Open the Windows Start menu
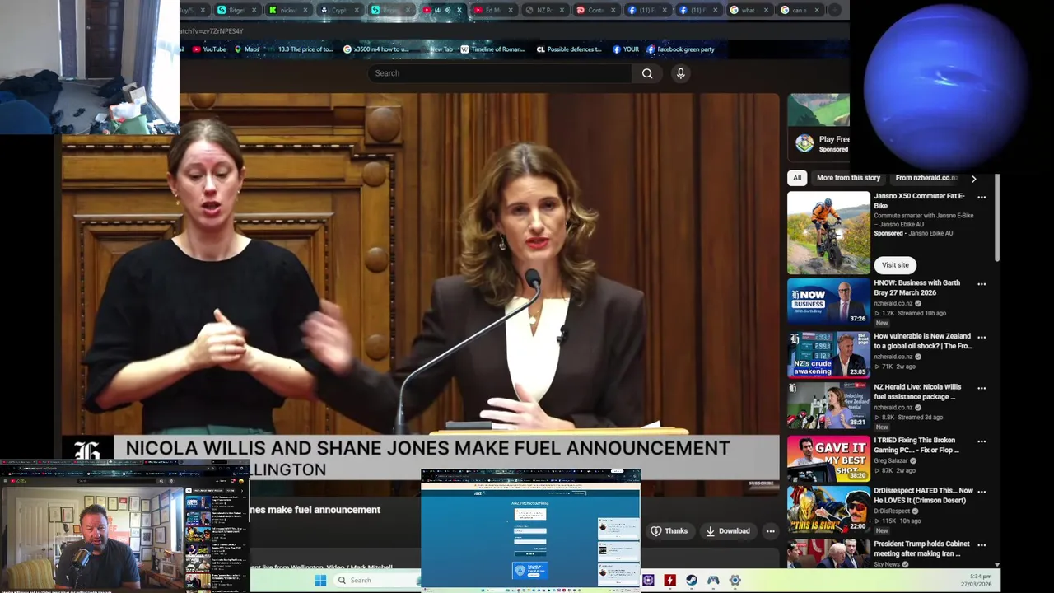This screenshot has width=1054, height=593. tap(320, 580)
